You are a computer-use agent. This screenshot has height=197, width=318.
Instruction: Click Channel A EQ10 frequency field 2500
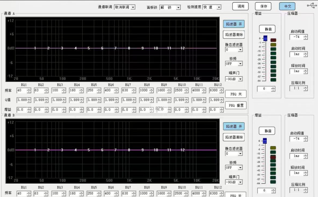[x=179, y=90]
